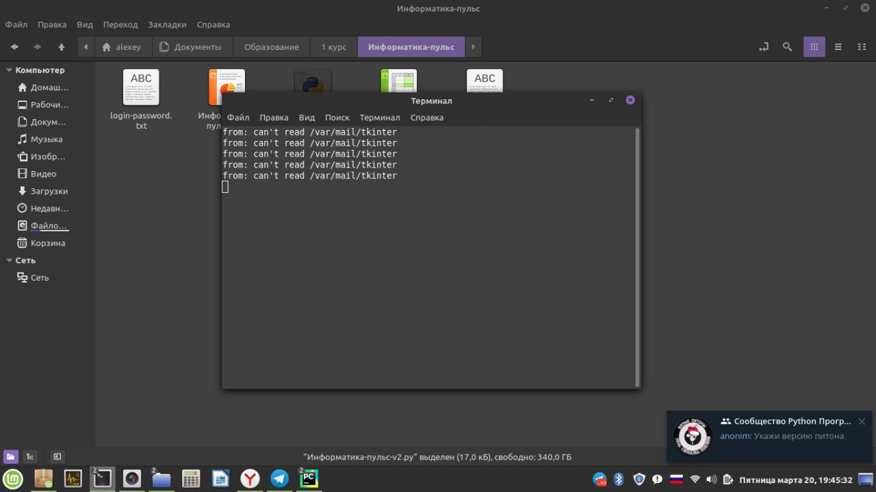The image size is (876, 492).
Task: Collapse Компьютер section in sidebar
Action: (x=9, y=70)
